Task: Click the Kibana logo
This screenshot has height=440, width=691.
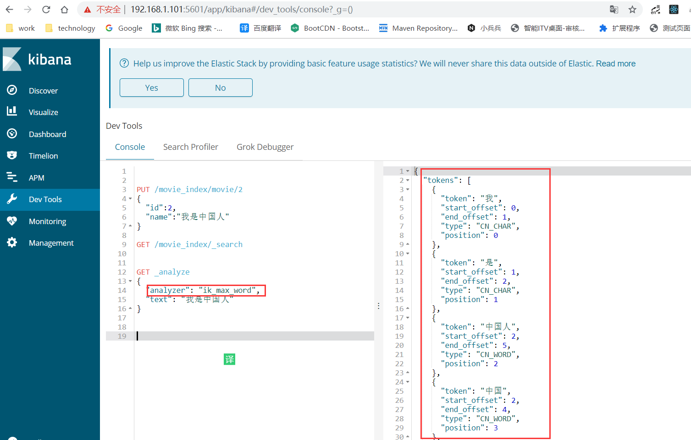Action: (38, 59)
